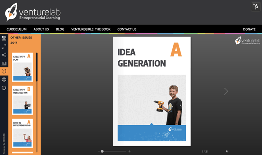Open the statistics bar-chart icon
Viewport: 262px width, 155px height.
(4, 63)
